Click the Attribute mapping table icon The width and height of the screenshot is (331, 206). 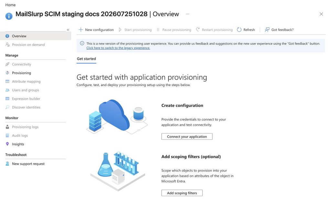(x=7, y=81)
